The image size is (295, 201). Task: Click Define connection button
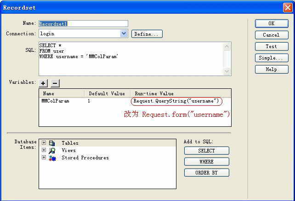(x=147, y=34)
